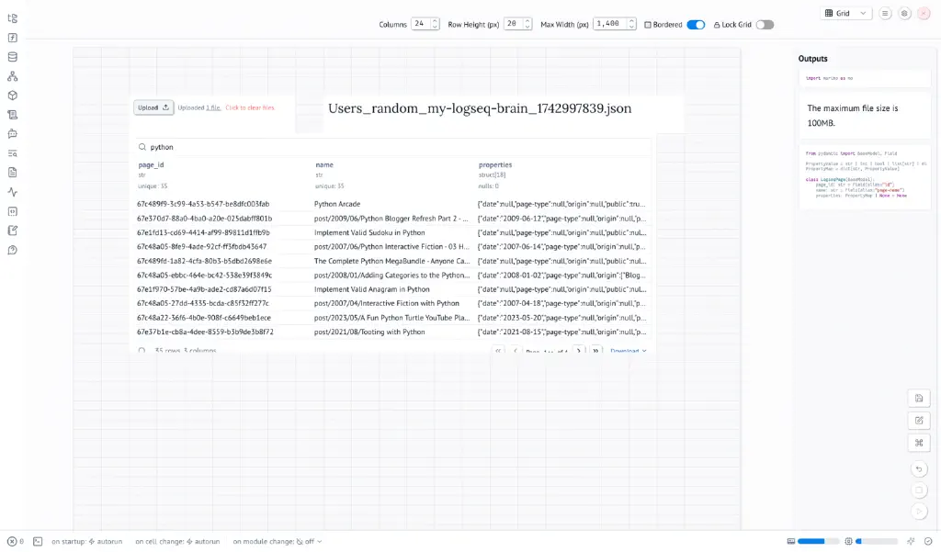The image size is (941, 552).
Task: Open the feedback help chat icon
Action: pyautogui.click(x=13, y=250)
